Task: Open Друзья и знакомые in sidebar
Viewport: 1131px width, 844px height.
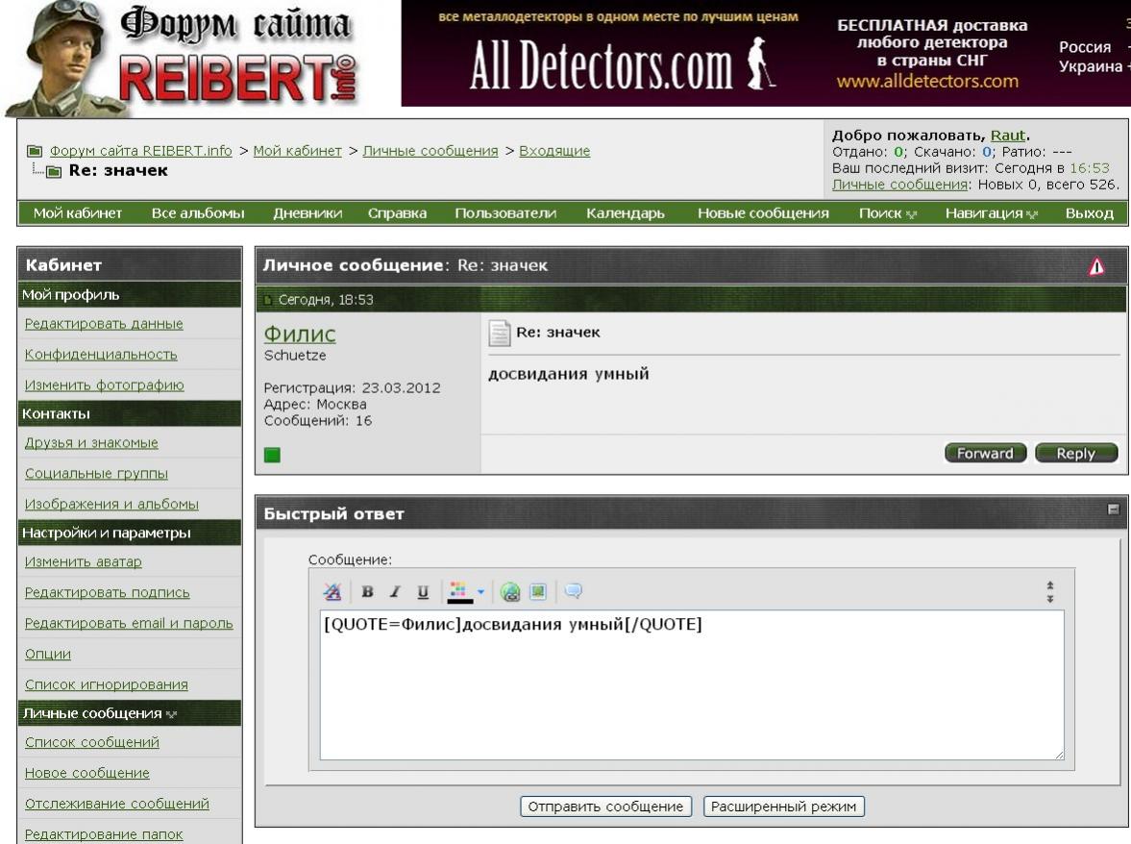Action: [91, 443]
